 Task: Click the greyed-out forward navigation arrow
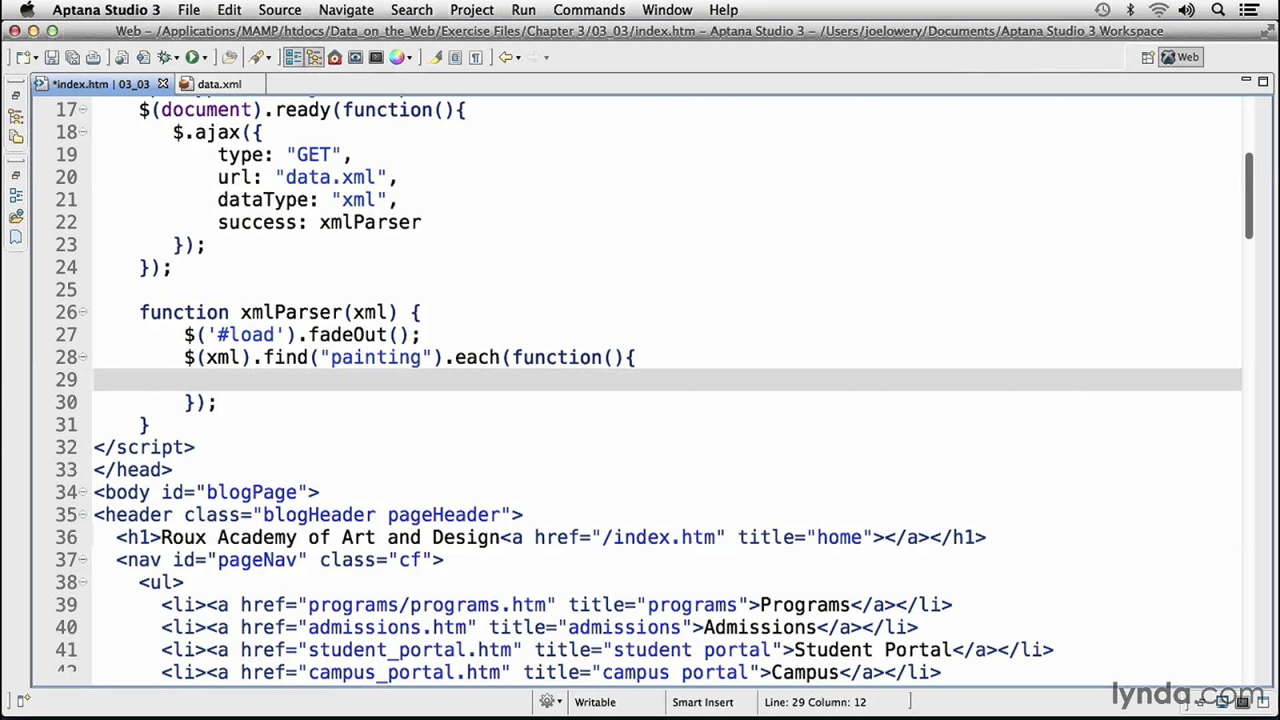(x=534, y=58)
